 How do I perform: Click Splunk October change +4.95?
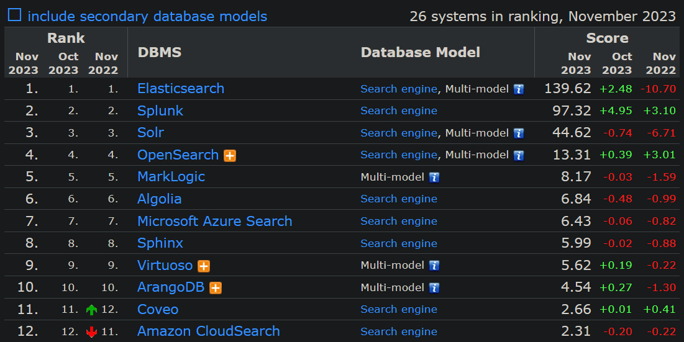(x=616, y=110)
